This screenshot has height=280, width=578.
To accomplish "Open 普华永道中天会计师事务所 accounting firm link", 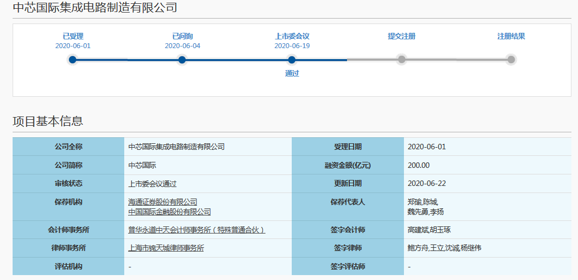I will [196, 230].
